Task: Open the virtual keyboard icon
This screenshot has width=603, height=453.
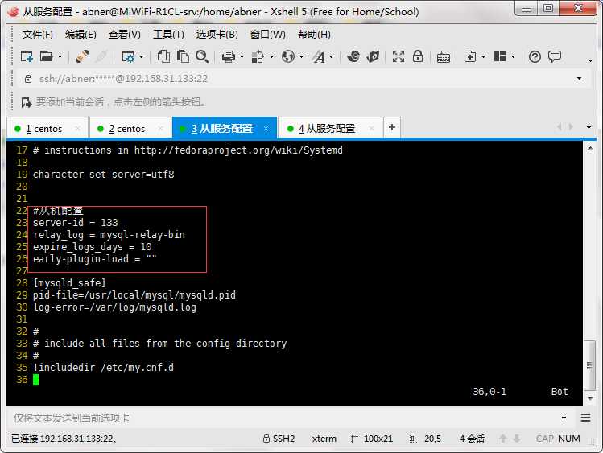Action: 444,58
